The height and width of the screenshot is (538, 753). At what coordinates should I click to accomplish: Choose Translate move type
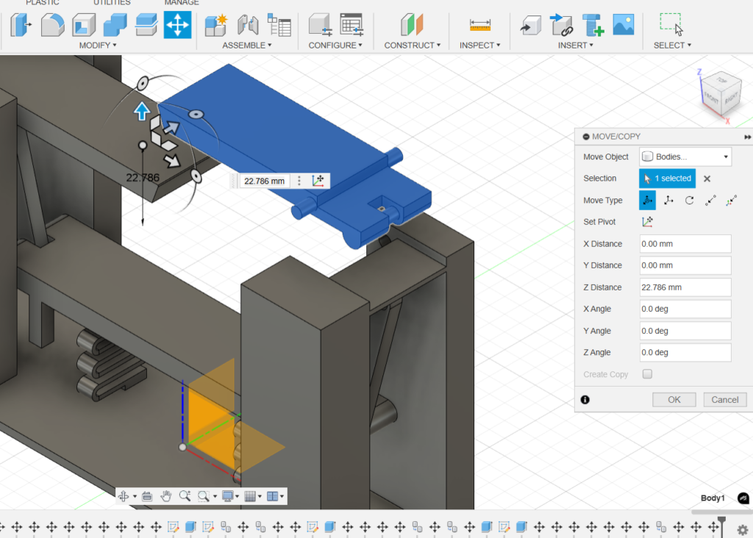(x=668, y=200)
